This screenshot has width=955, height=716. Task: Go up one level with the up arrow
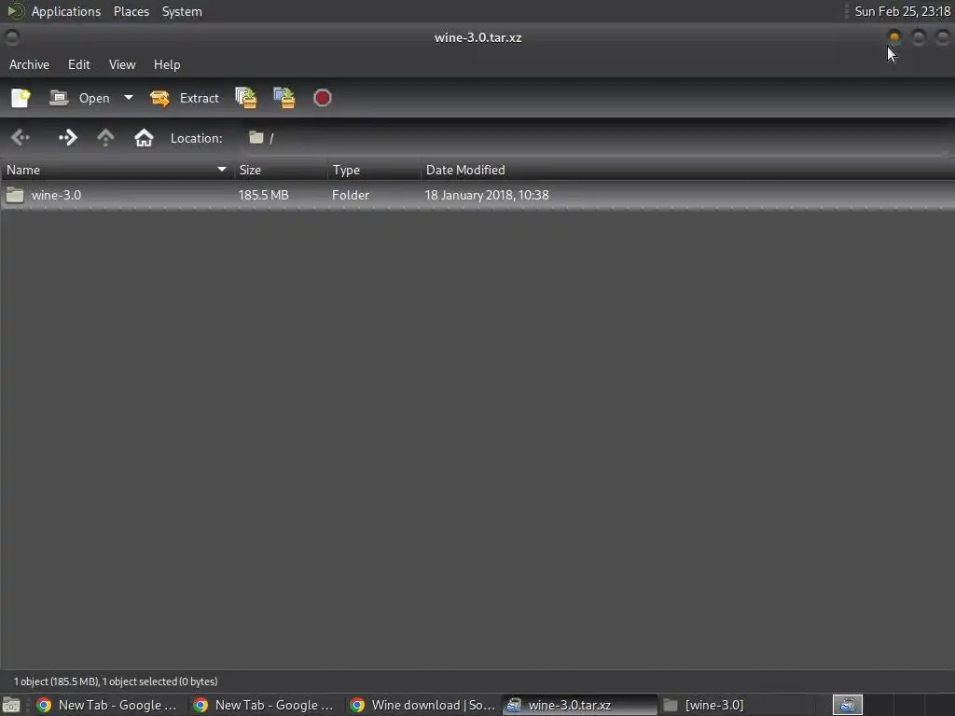(x=105, y=138)
